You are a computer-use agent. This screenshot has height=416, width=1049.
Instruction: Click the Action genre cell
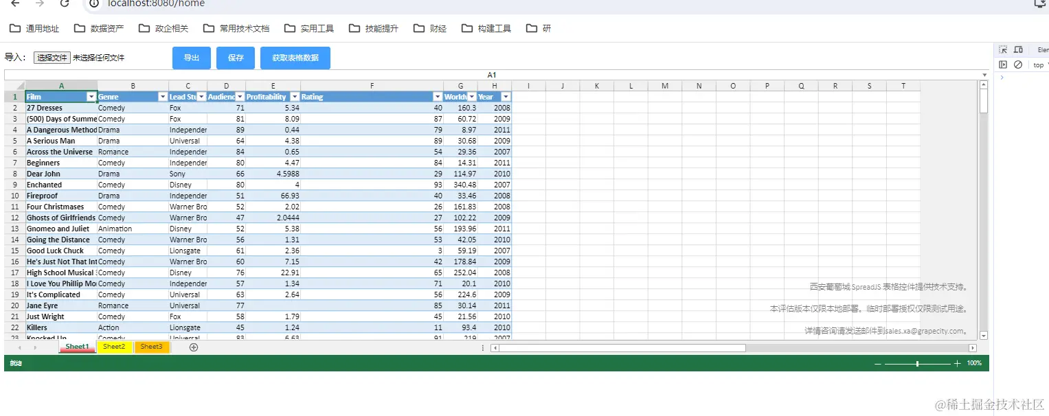[x=133, y=327]
